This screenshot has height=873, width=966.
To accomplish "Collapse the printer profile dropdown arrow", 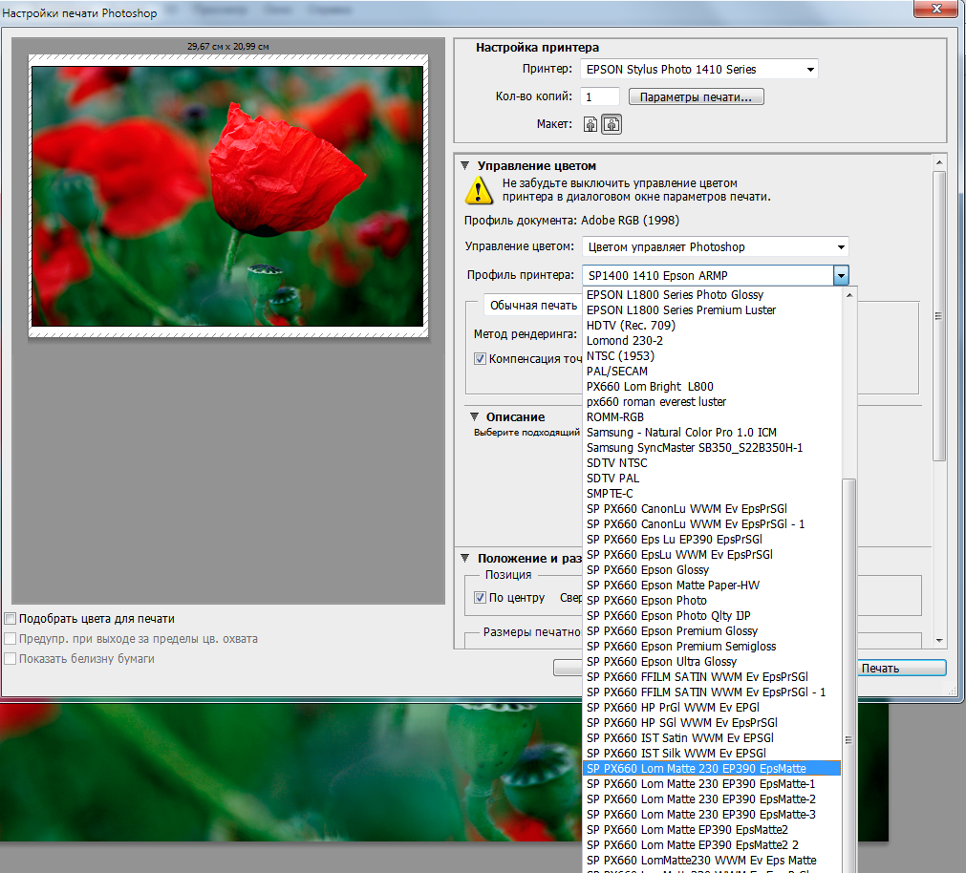I will 841,275.
